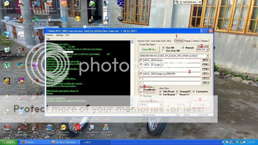Open the Cyclone Box desktop icon
258x145 pixels.
7,81
